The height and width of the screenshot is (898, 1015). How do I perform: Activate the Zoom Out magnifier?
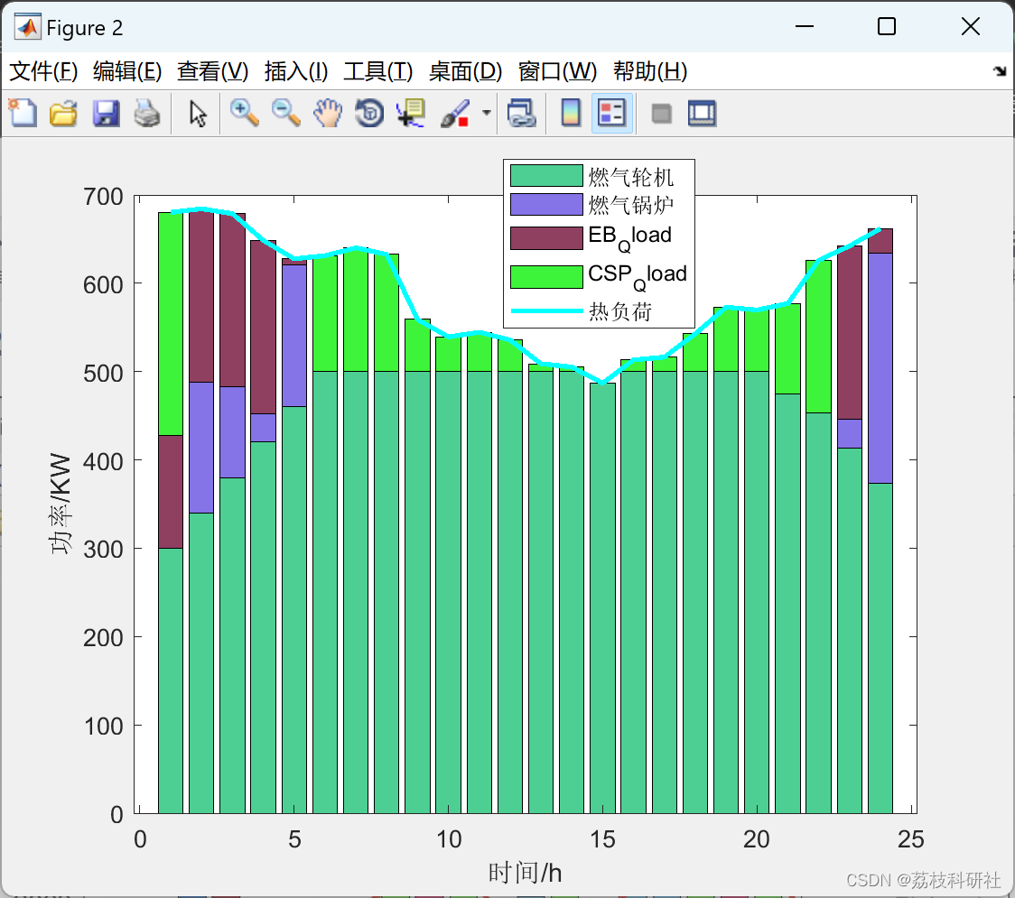(285, 113)
